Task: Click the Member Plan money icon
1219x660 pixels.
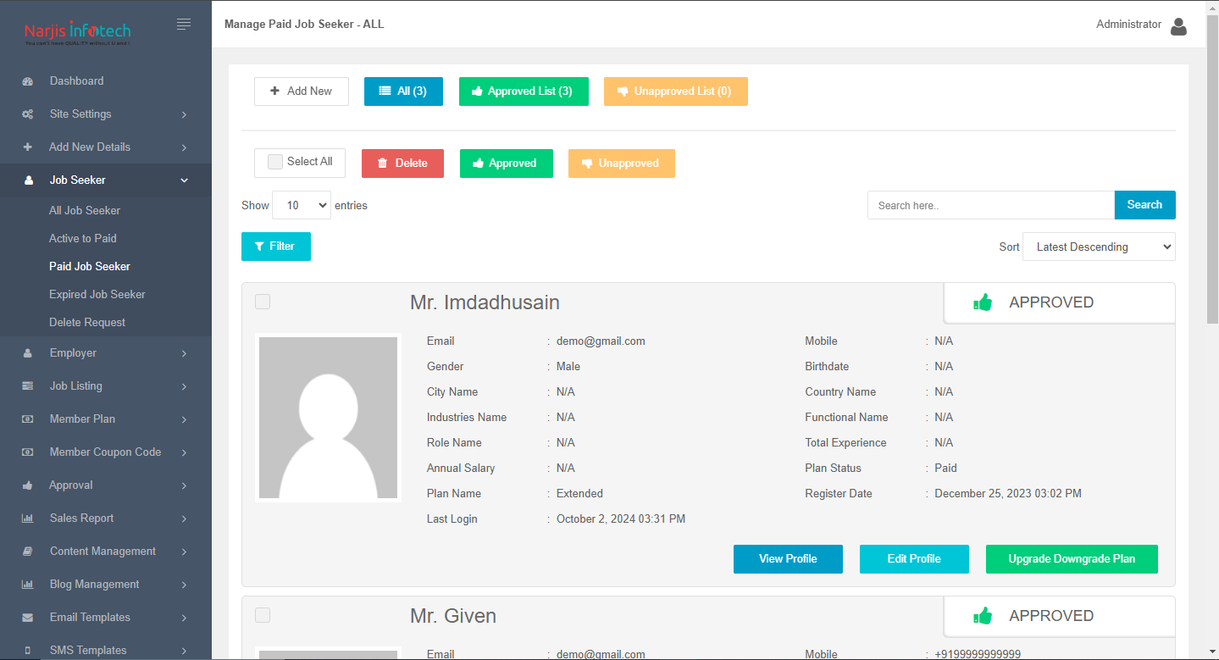Action: (28, 419)
